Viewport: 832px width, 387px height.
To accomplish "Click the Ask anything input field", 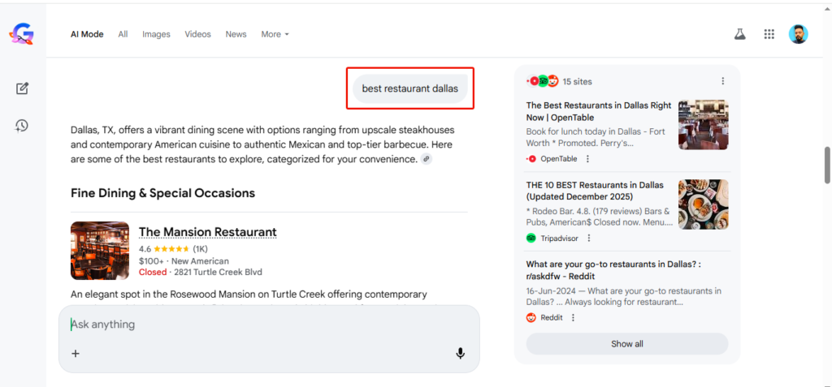I will click(x=260, y=325).
